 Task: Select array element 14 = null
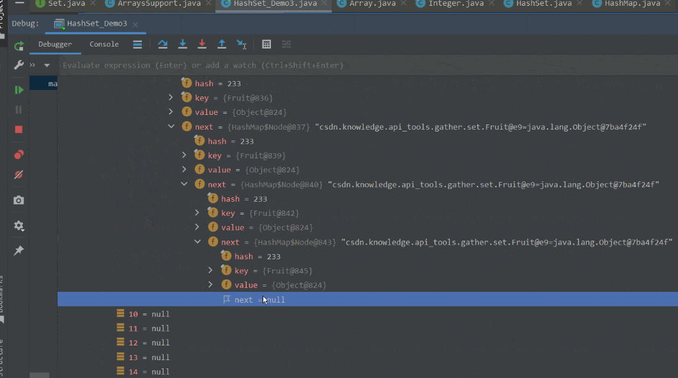[x=143, y=372]
